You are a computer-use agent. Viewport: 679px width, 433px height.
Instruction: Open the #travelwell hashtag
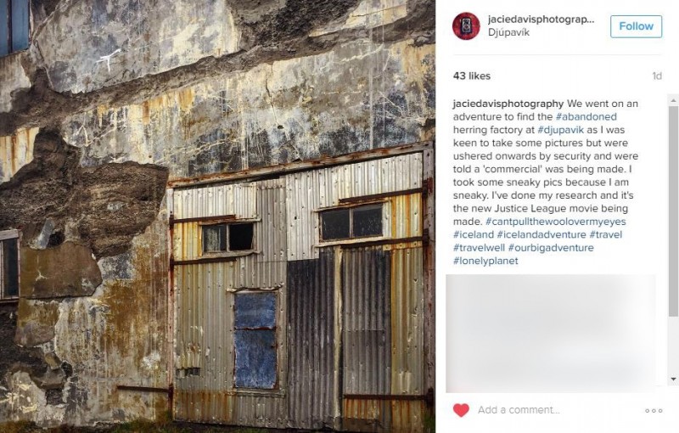[x=479, y=248]
